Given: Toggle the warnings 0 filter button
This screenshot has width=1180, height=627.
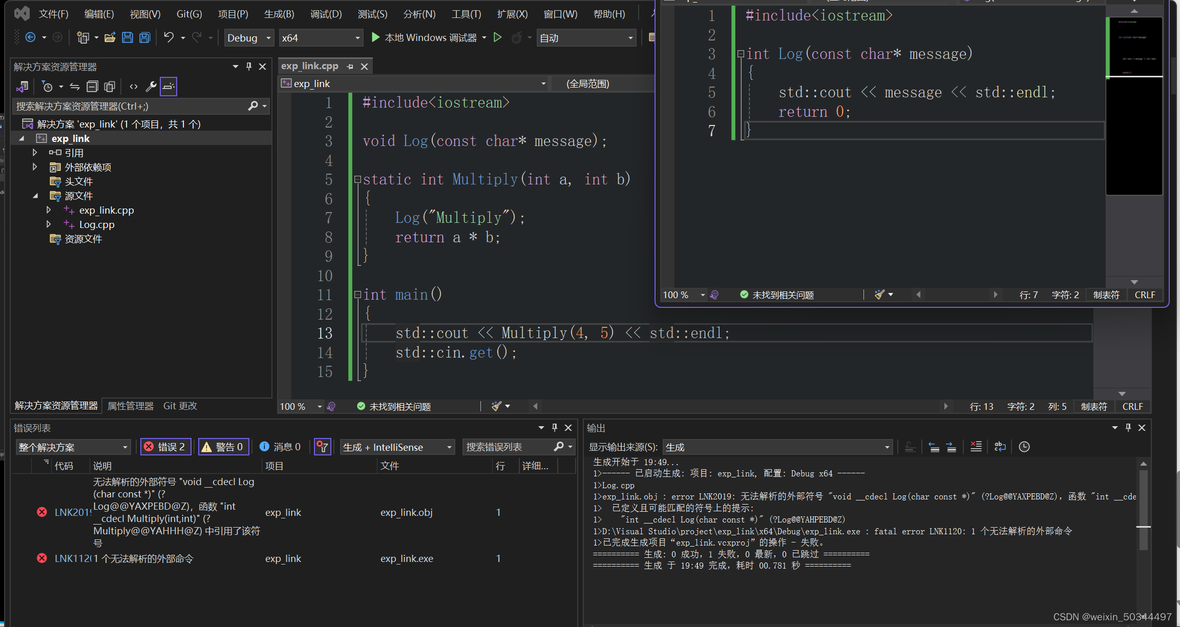Looking at the screenshot, I should point(223,447).
